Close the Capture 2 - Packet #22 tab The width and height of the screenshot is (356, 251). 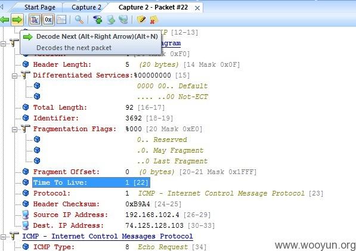(197, 8)
